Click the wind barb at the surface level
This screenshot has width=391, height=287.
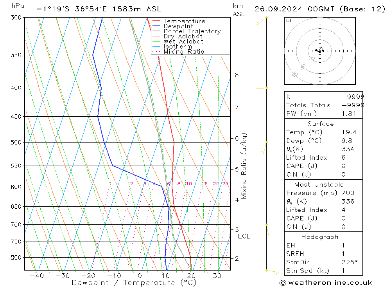pos(273,272)
